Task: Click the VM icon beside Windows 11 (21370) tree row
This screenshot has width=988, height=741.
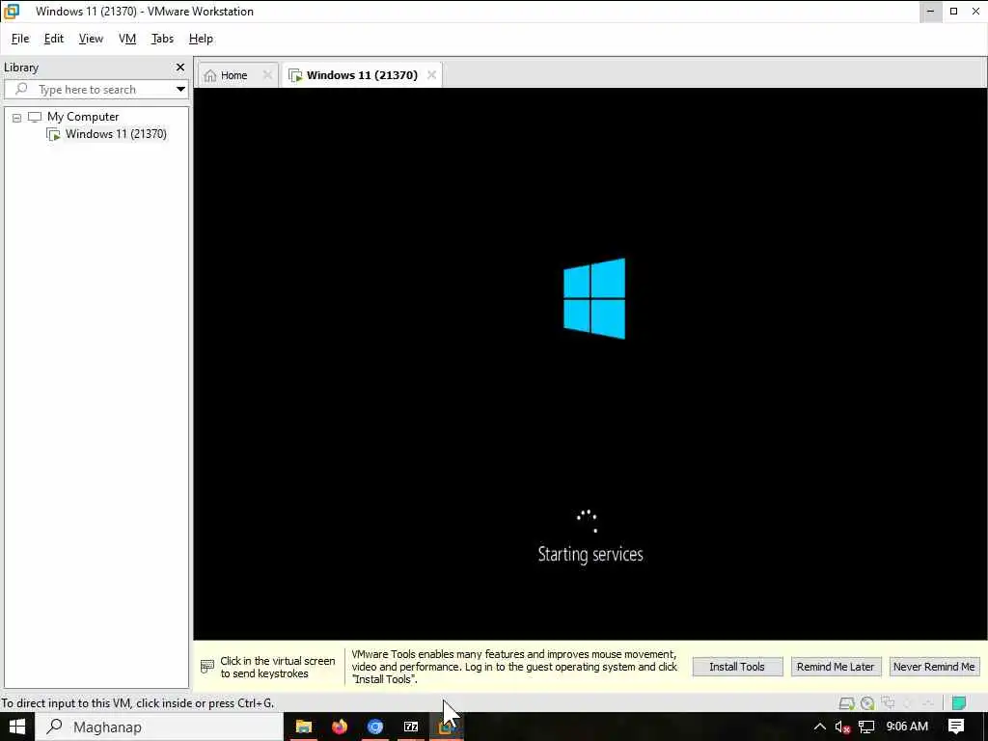Action: coord(54,134)
